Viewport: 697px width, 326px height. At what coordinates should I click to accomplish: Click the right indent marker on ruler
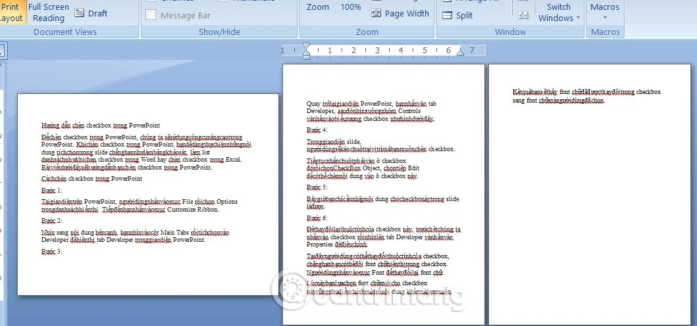(x=461, y=51)
